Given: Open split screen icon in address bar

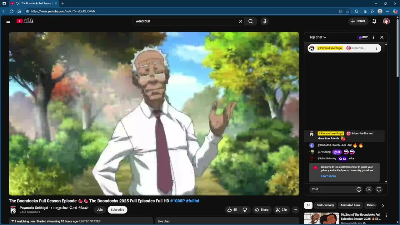Looking at the screenshot, I should coord(341,11).
